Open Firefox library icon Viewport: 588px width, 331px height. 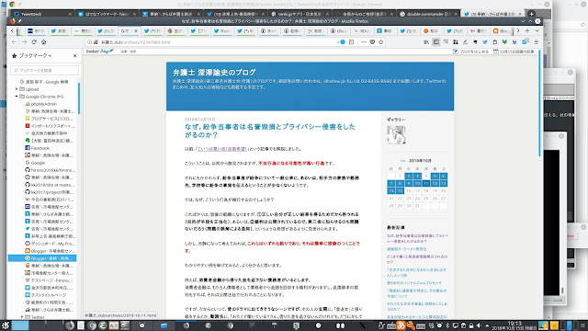click(426, 42)
